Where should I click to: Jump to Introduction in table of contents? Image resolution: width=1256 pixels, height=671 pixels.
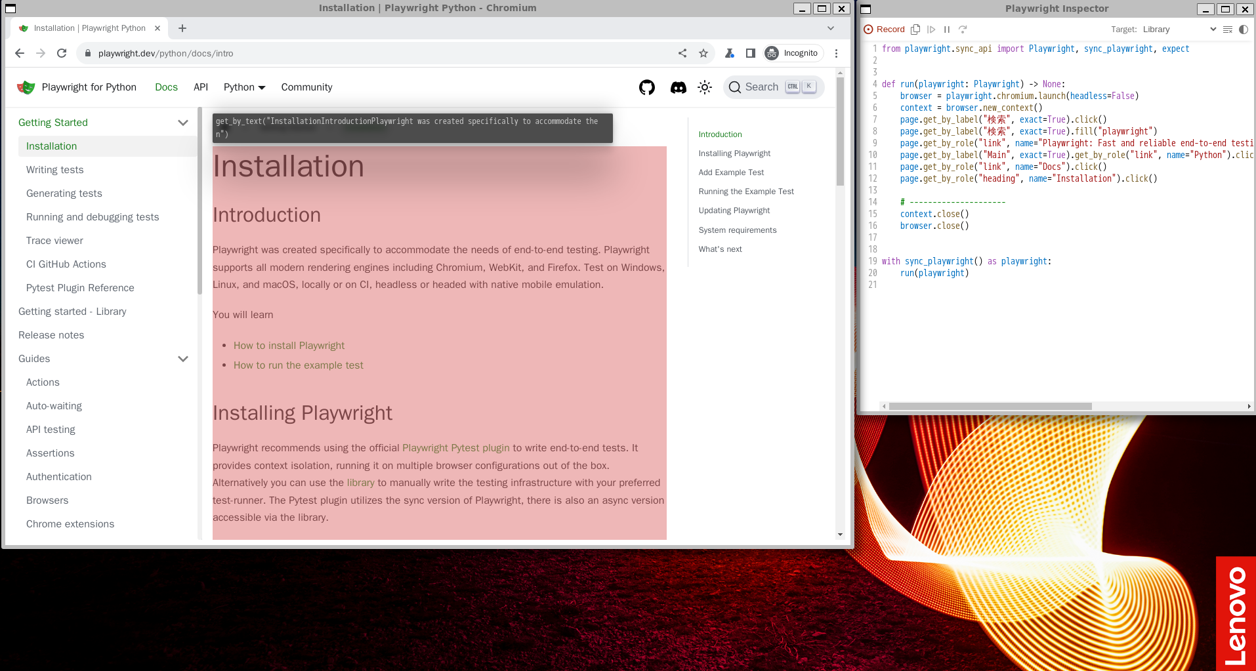(720, 134)
